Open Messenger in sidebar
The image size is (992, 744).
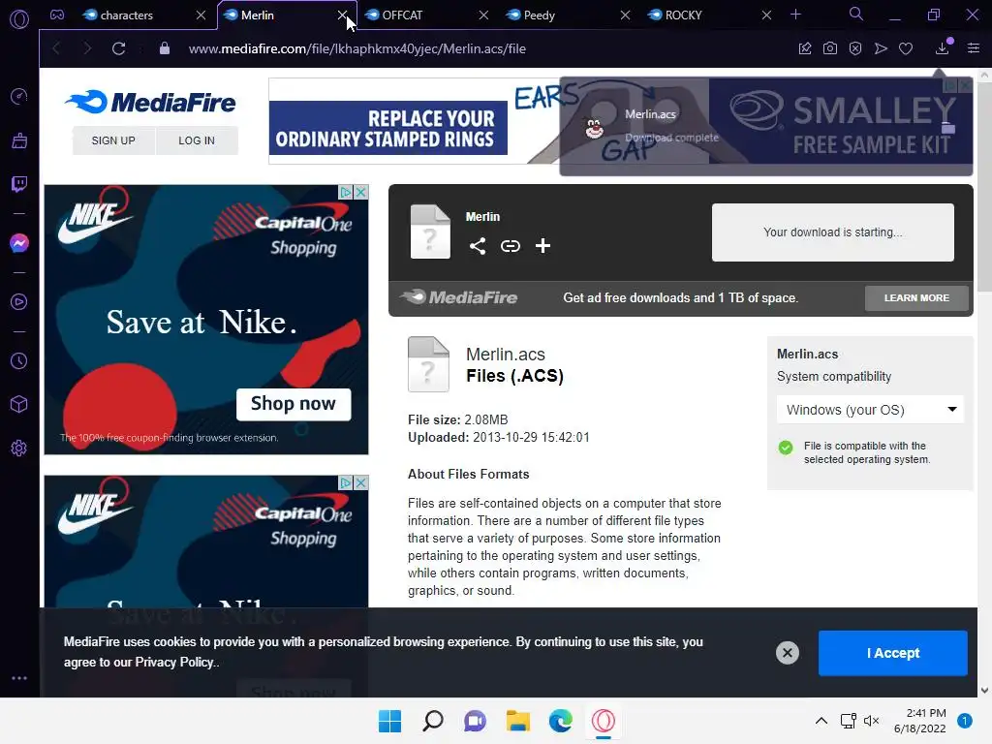click(19, 243)
